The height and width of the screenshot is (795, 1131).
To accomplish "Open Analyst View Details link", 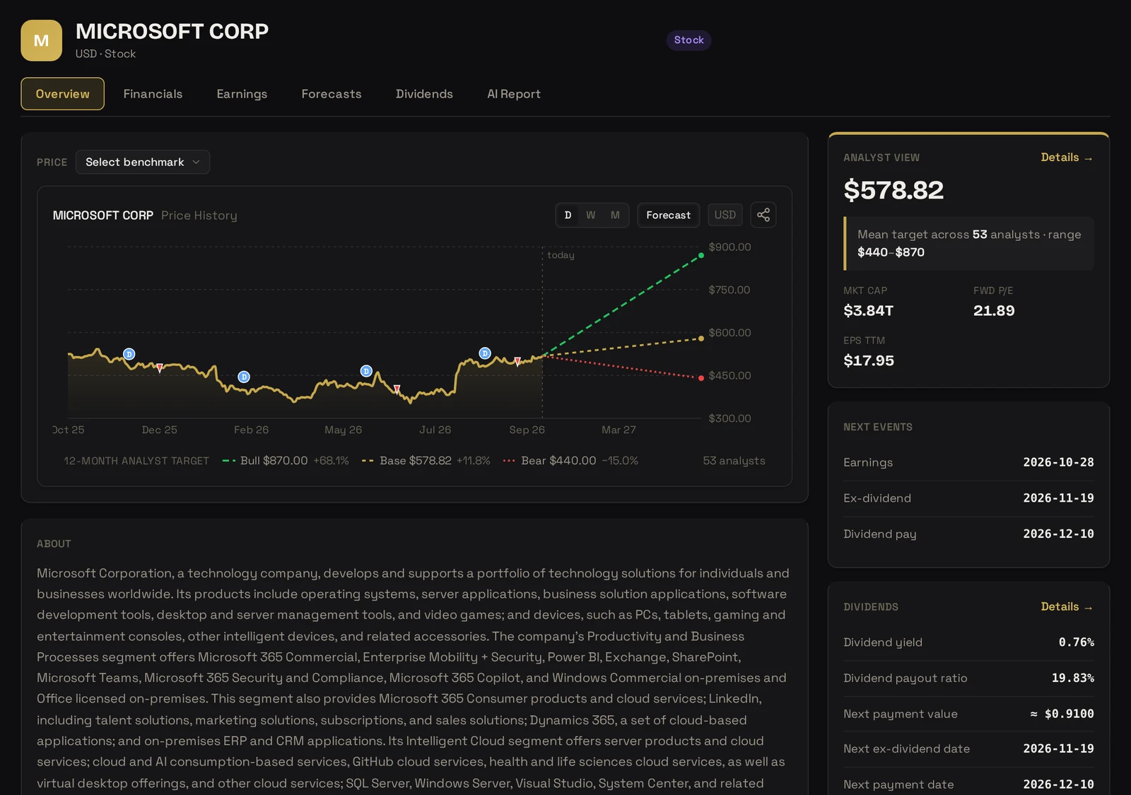I will pos(1067,158).
